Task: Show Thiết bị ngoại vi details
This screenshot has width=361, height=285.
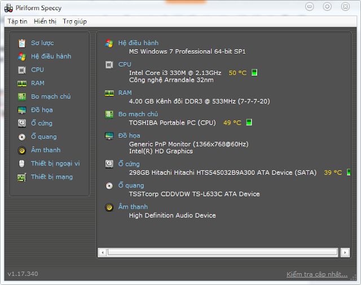Action: click(55, 163)
